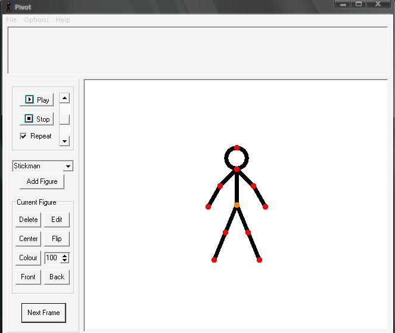Click speed scrollbar up arrow
The height and width of the screenshot is (333, 395).
64,98
